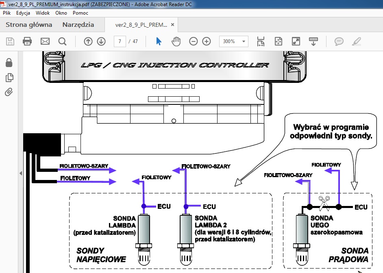
Task: Click 'LPG / CNG INJECTION CONTROLLER' text
Action: coord(175,65)
